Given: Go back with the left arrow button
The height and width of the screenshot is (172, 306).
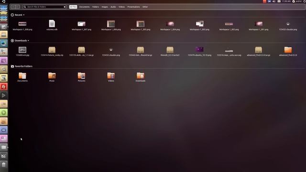Looking at the screenshot, I should (13, 7).
